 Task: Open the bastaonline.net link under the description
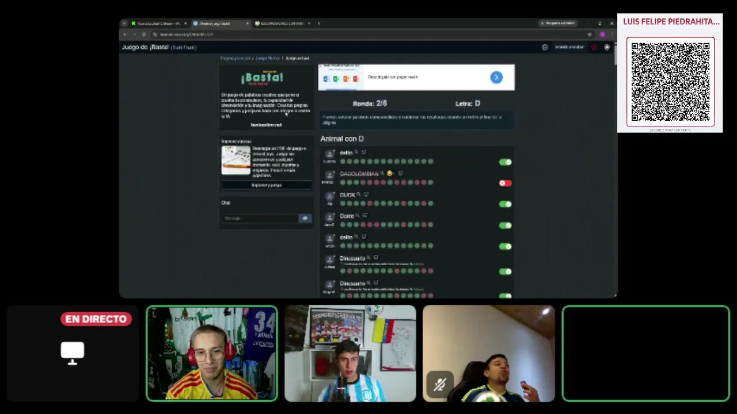(266, 125)
